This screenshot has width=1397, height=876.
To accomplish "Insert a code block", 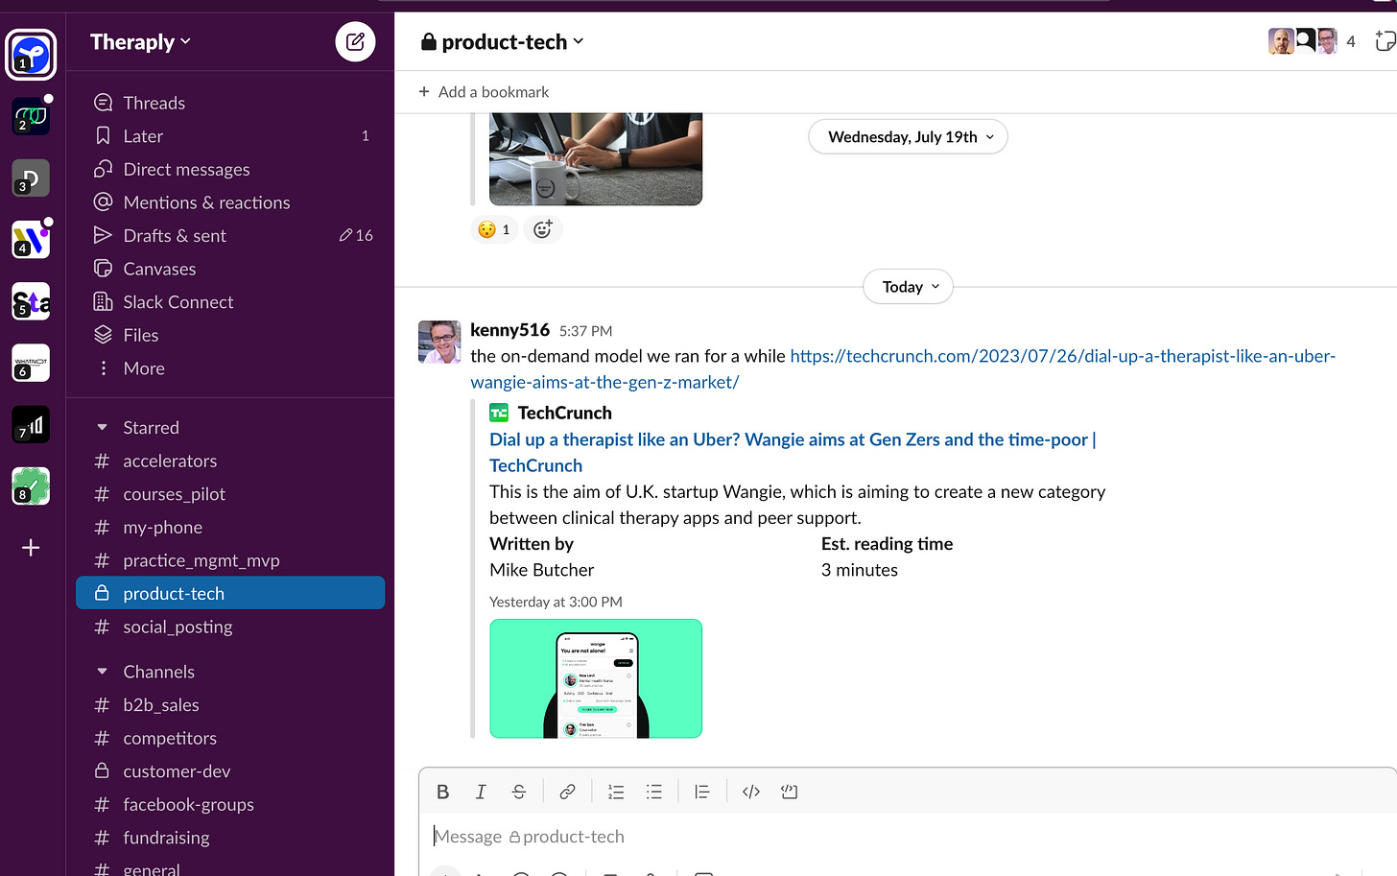I will tap(790, 792).
